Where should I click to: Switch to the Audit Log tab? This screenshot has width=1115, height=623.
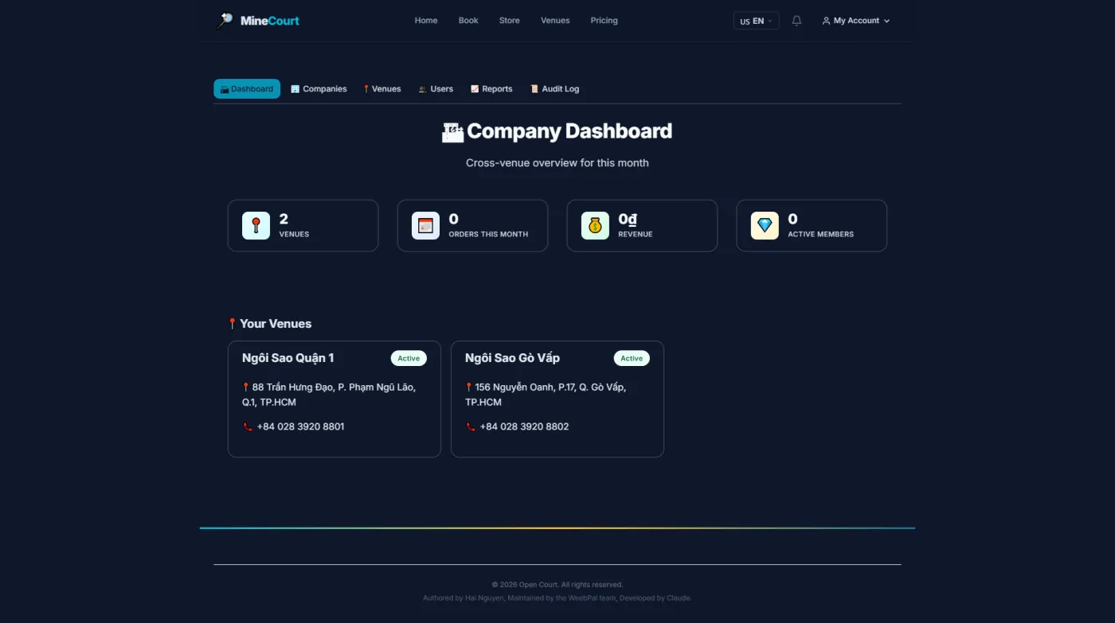pyautogui.click(x=554, y=89)
